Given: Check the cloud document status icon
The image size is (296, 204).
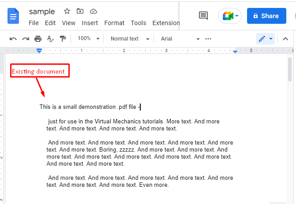Looking at the screenshot, I should pos(93,11).
